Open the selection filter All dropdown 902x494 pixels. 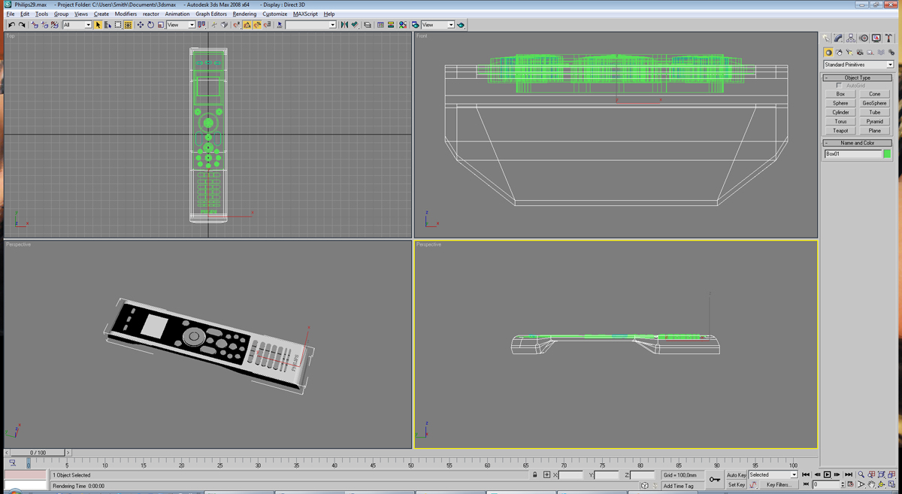(77, 25)
